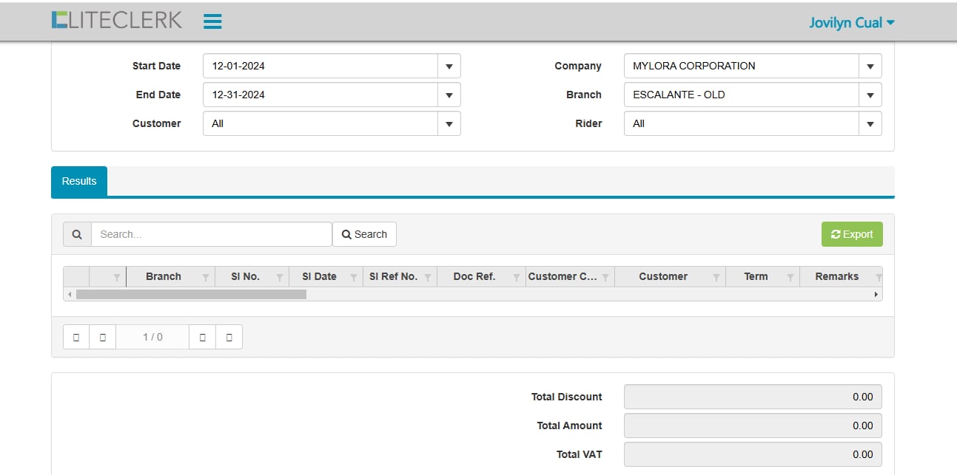The width and height of the screenshot is (957, 475).
Task: Open filter for Term column
Action: [790, 277]
